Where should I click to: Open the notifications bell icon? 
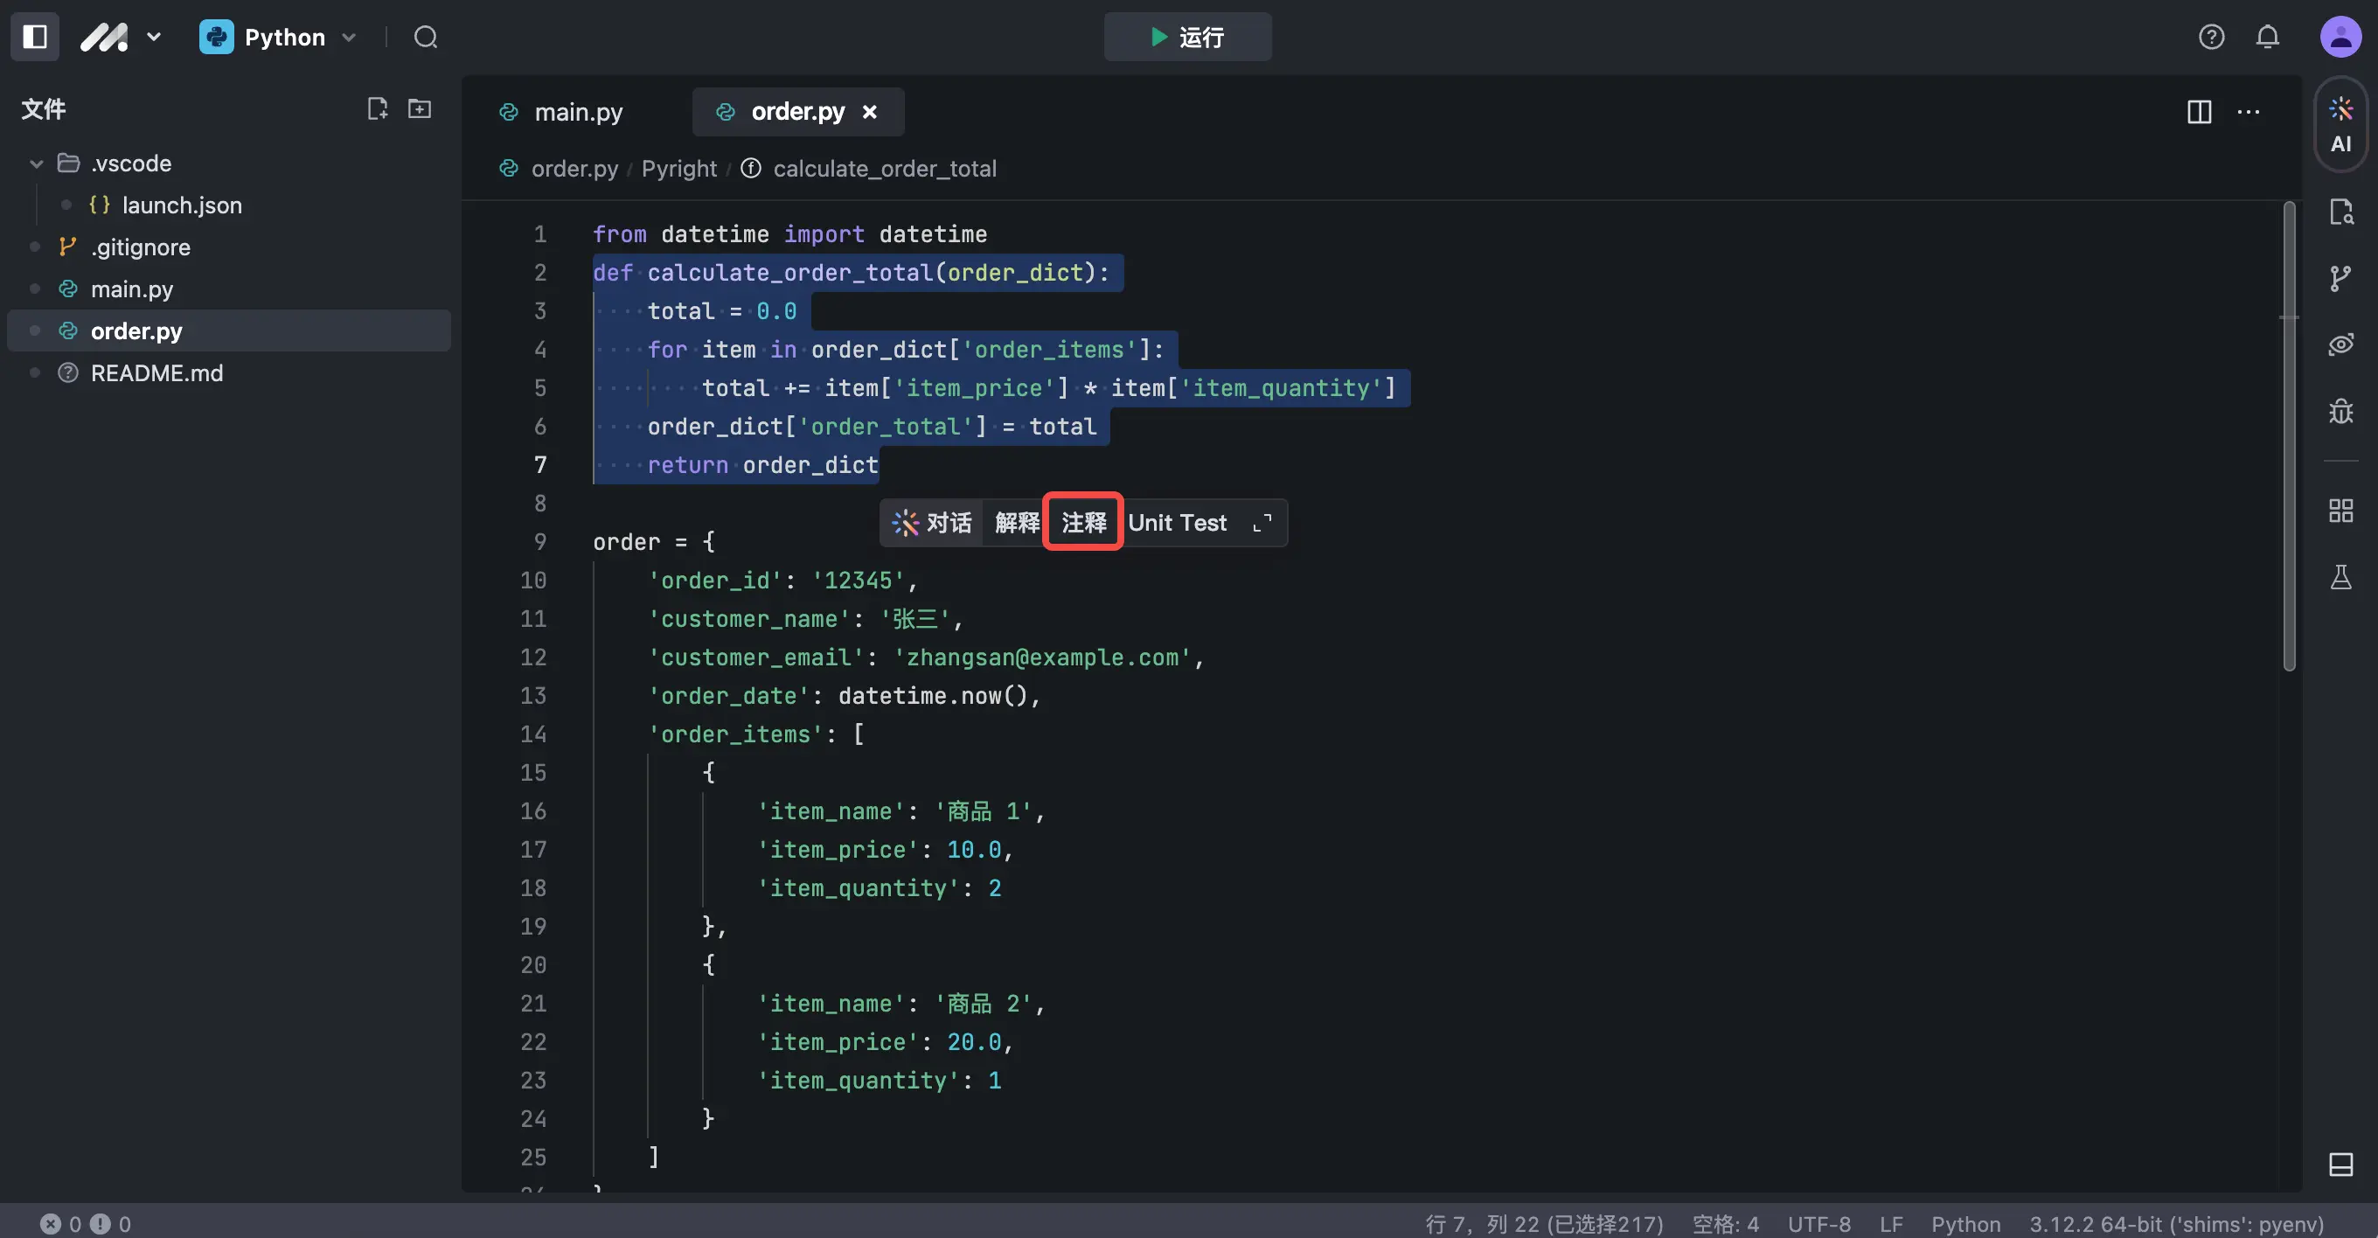[x=2267, y=37]
